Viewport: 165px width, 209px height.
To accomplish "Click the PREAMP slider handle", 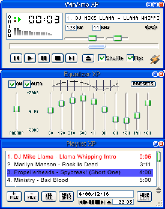I will (16, 109).
